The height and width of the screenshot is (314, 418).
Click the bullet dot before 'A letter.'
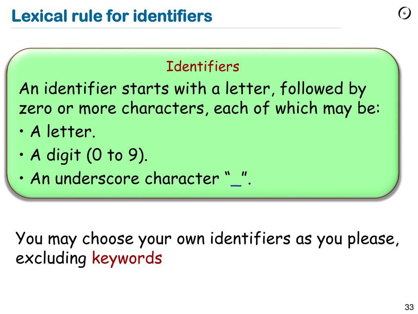(22, 131)
